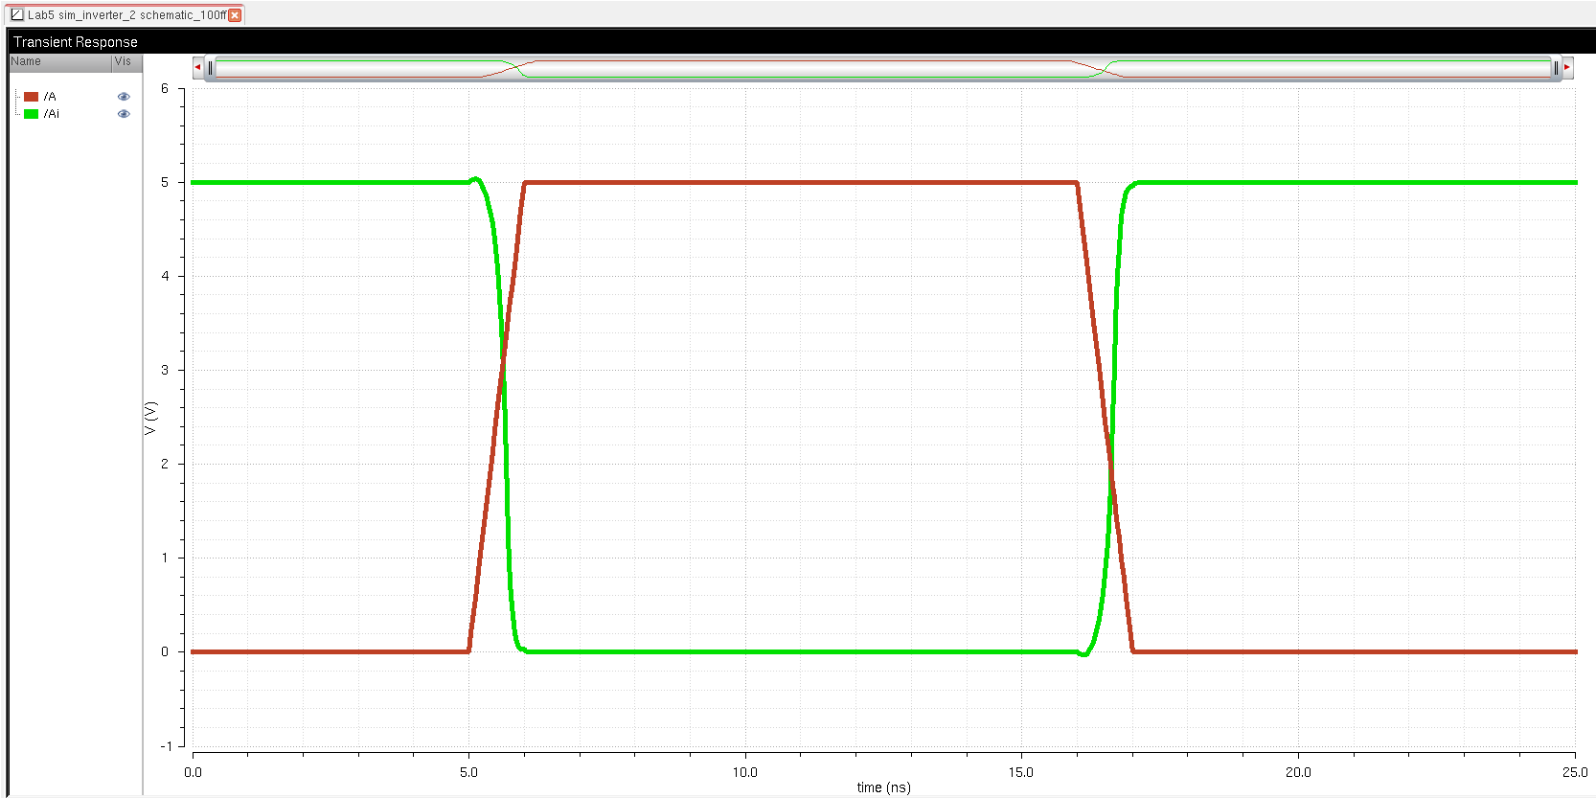The height and width of the screenshot is (798, 1596).
Task: Click the "V (V)" axis label
Action: 150,418
